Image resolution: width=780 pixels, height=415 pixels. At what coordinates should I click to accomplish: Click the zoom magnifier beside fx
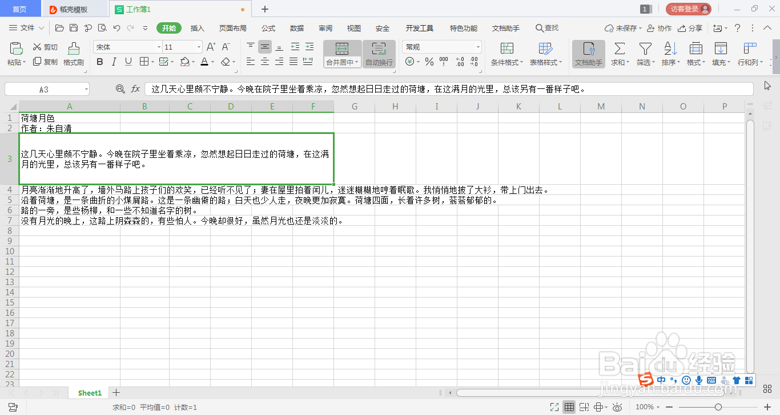[120, 89]
